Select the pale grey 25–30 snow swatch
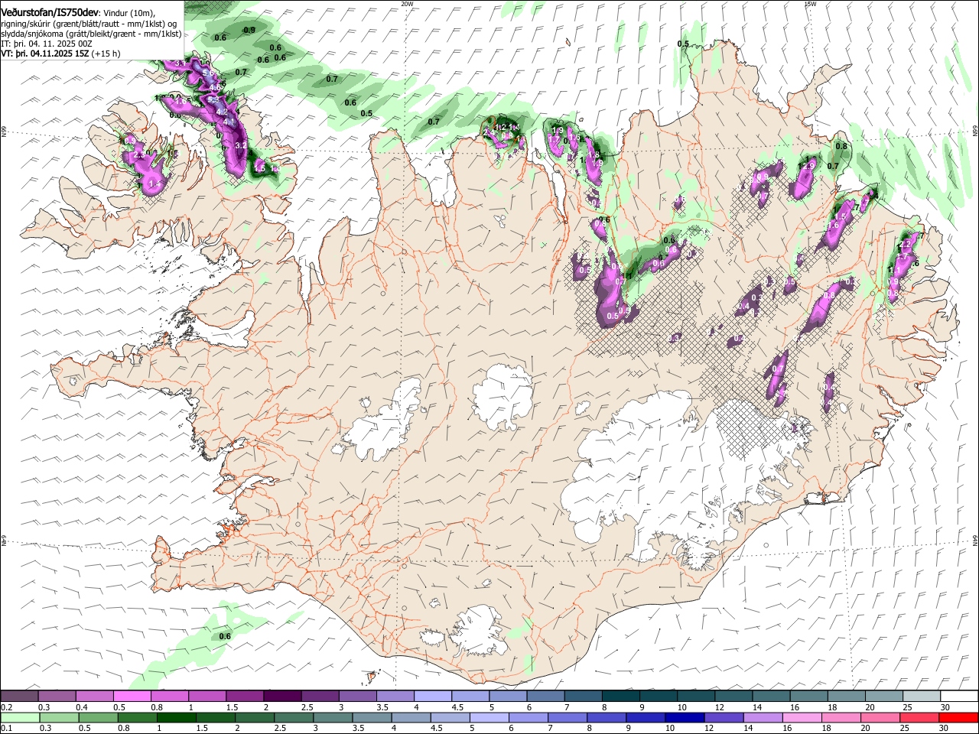Screen dimensions: 979x734 point(922,696)
